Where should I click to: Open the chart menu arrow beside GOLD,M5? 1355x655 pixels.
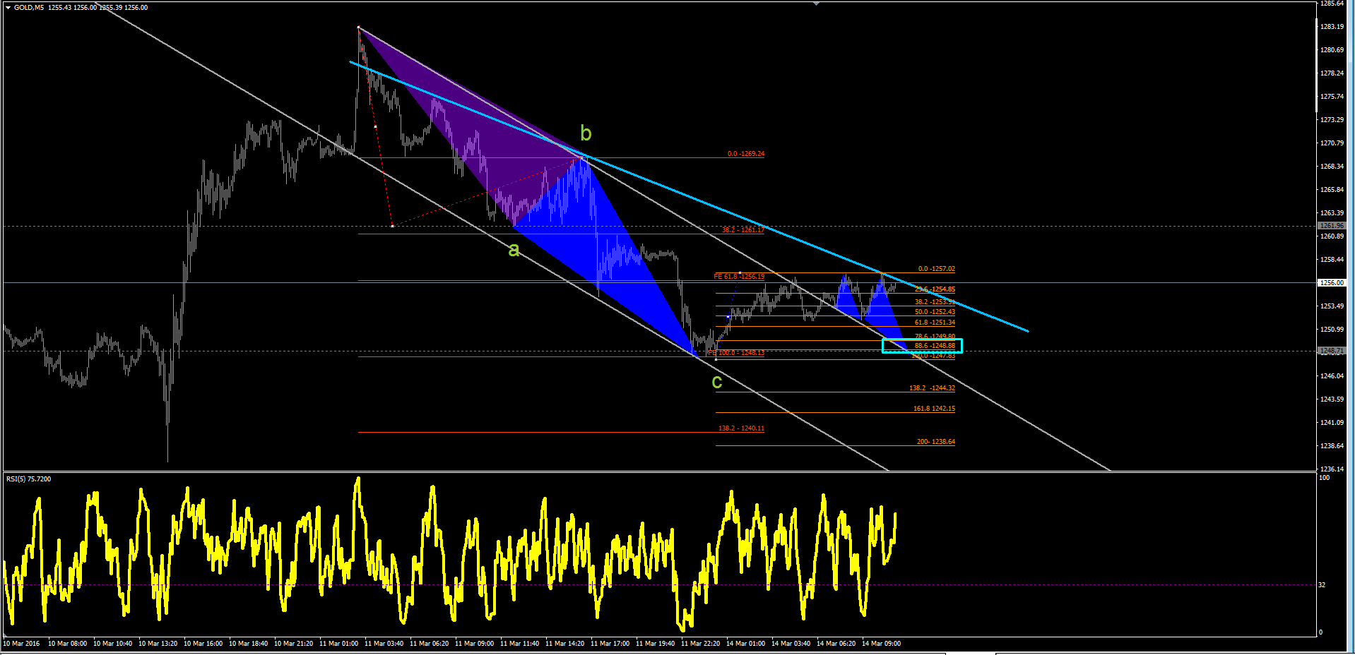(8, 8)
